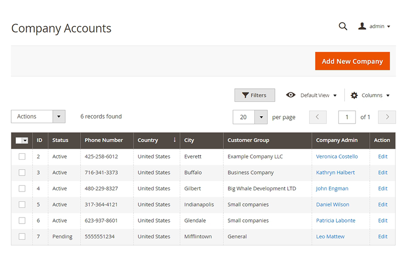This screenshot has height=265, width=408.
Task: Open Columns settings via the gear icon
Action: click(x=354, y=95)
